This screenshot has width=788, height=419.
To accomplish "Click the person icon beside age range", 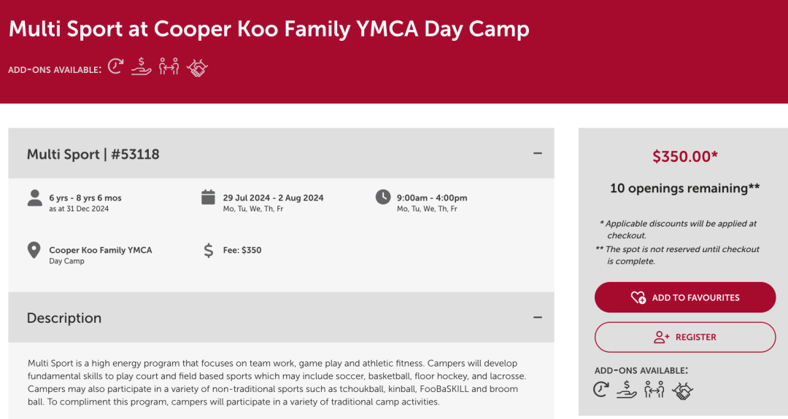I will pos(34,198).
